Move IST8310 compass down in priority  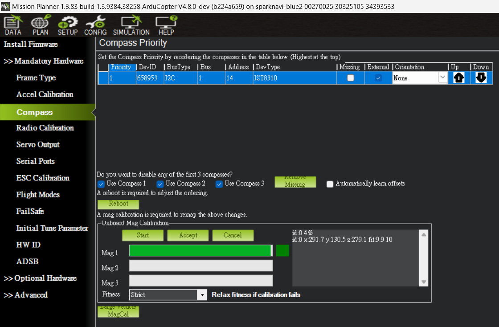pos(481,78)
